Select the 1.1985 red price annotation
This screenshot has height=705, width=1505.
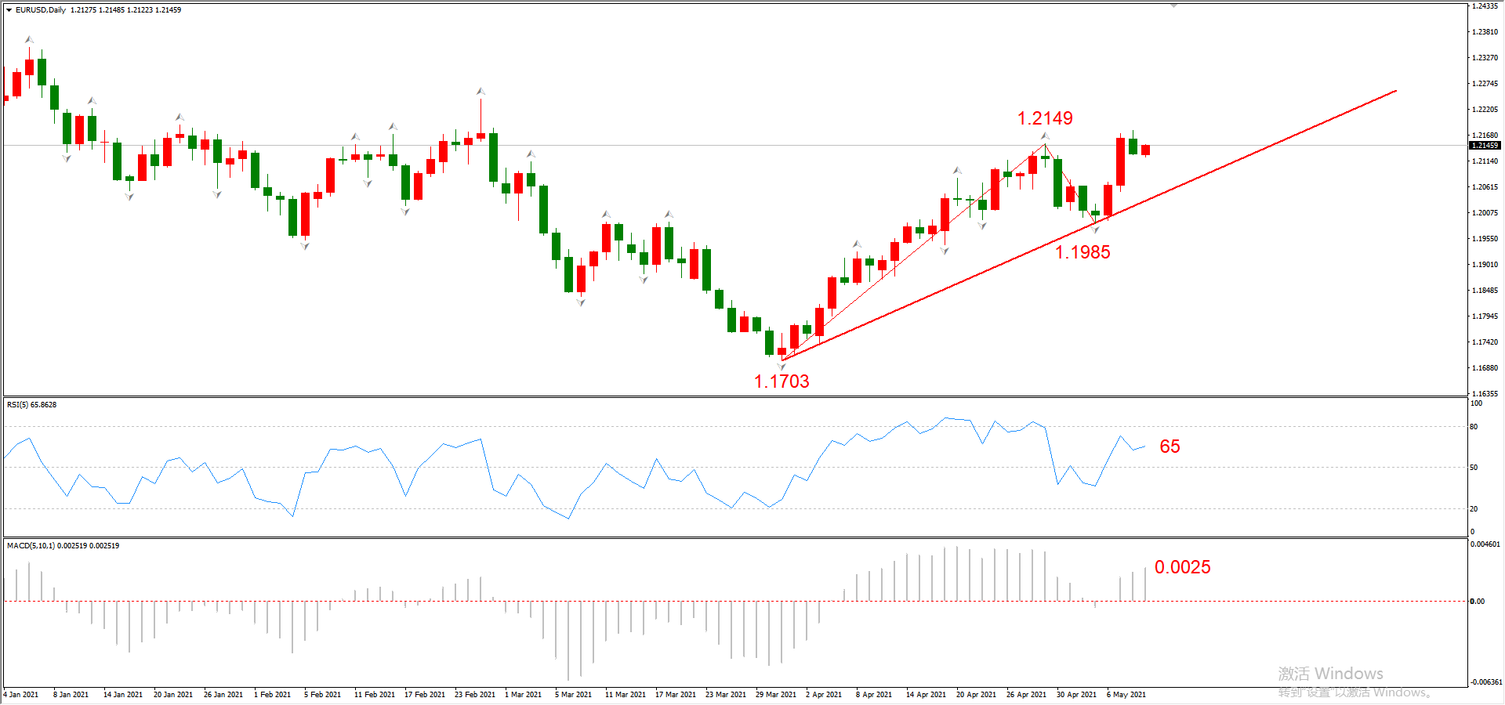pos(1082,252)
